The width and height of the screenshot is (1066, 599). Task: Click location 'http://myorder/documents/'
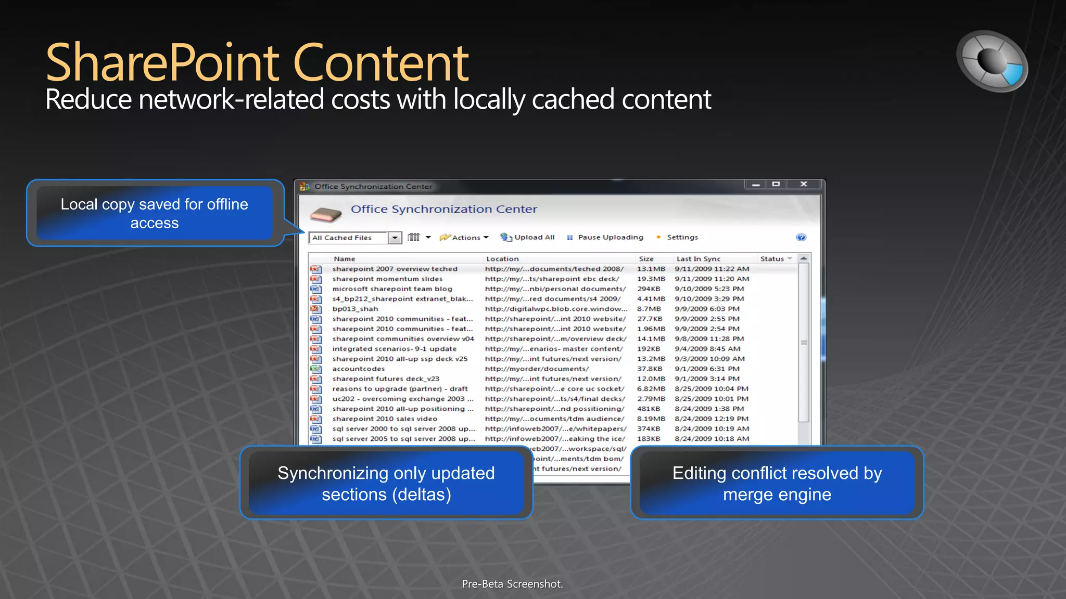[537, 369]
